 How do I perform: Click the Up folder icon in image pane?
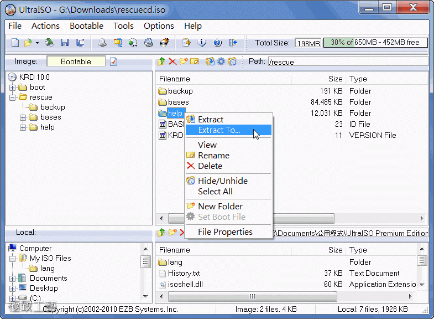coord(161,61)
